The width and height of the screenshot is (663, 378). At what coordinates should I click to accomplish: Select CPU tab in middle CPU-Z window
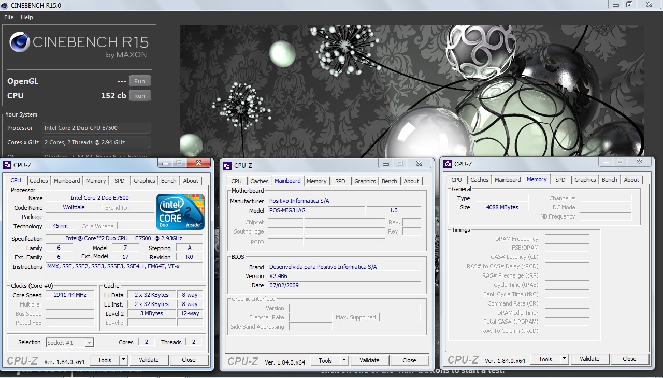[237, 181]
